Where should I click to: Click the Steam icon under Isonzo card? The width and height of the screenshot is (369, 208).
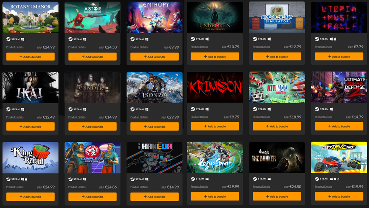(x=133, y=109)
